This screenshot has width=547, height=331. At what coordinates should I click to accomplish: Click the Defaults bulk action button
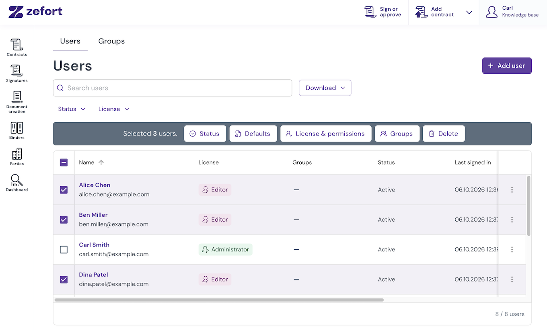[253, 134]
